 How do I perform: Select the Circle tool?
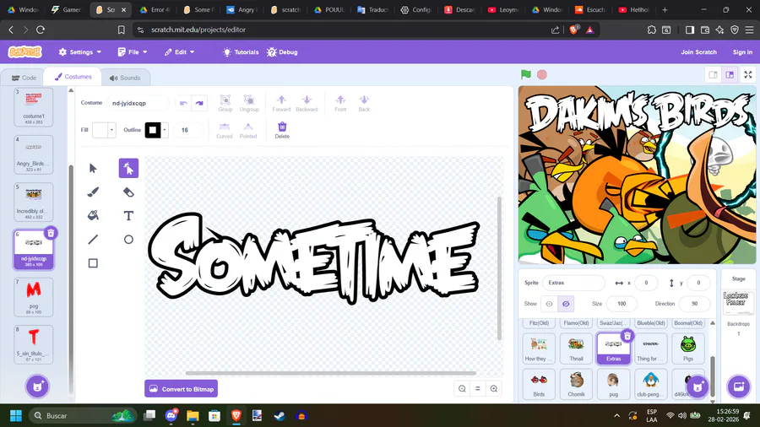click(x=128, y=240)
